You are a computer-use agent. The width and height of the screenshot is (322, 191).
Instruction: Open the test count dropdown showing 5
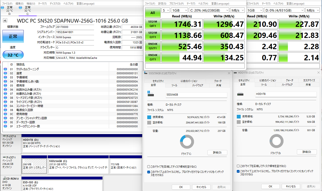pyautogui.click(x=166, y=10)
